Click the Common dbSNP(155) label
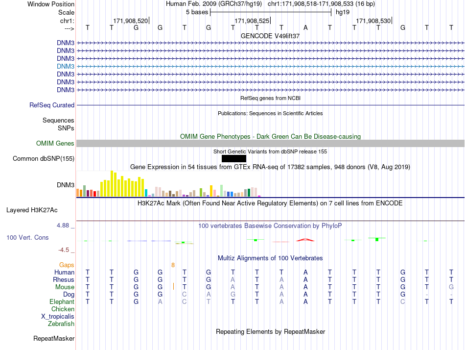The image size is (465, 350). [44, 159]
